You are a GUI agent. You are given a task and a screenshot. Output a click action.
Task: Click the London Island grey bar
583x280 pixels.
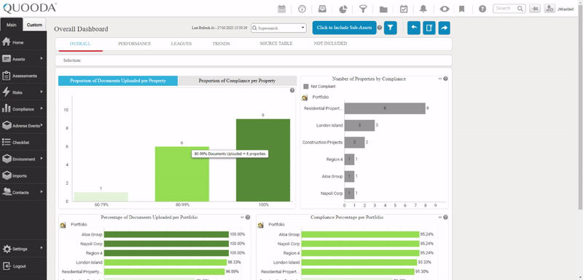(x=359, y=125)
